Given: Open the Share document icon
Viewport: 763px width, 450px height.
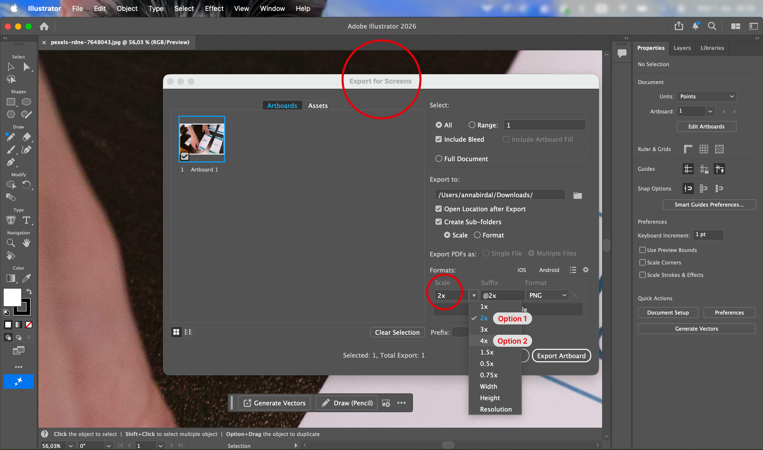Looking at the screenshot, I should point(679,26).
